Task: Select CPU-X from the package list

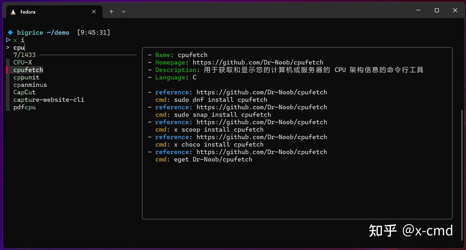Action: point(23,62)
